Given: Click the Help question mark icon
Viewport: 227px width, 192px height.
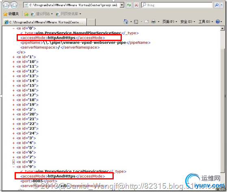Looking at the screenshot, I should click(218, 22).
